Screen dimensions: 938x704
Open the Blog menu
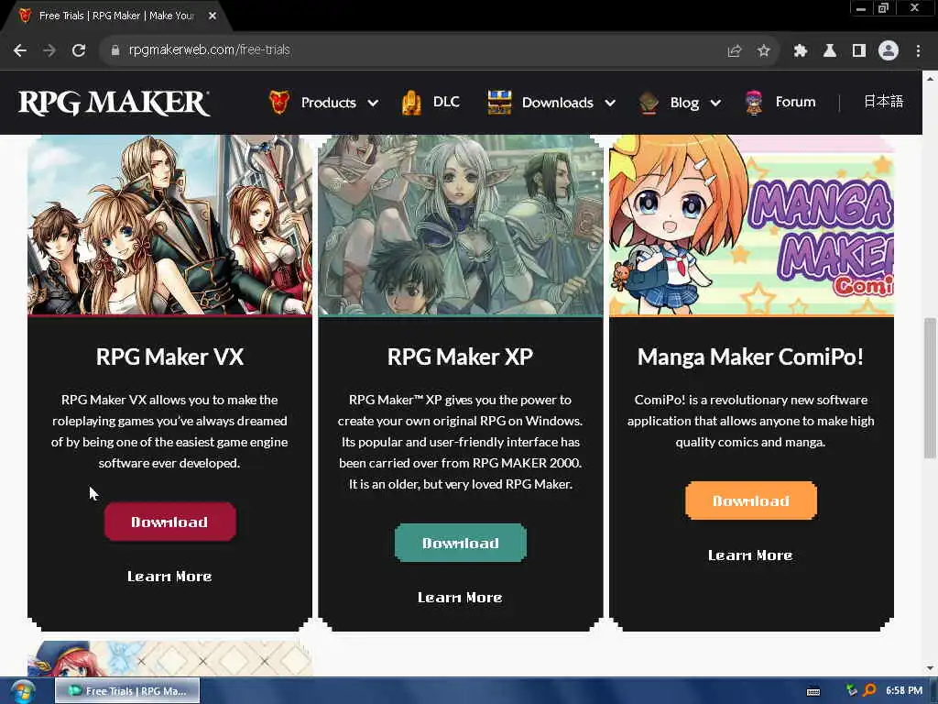click(684, 103)
